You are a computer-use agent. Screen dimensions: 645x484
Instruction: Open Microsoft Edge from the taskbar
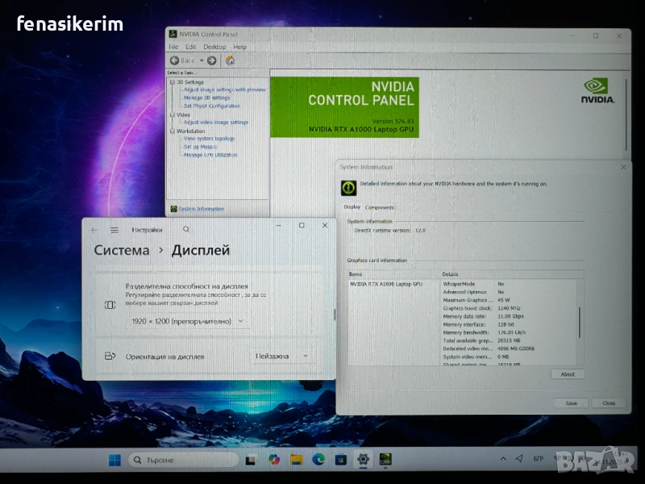(x=318, y=460)
